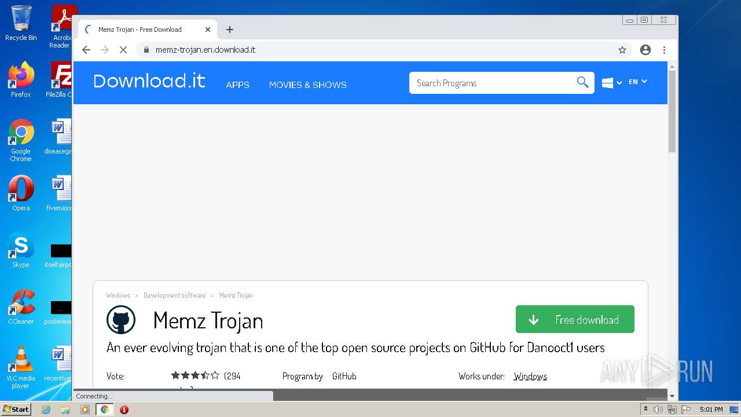Click the browser back arrow
741x417 pixels.
point(86,50)
